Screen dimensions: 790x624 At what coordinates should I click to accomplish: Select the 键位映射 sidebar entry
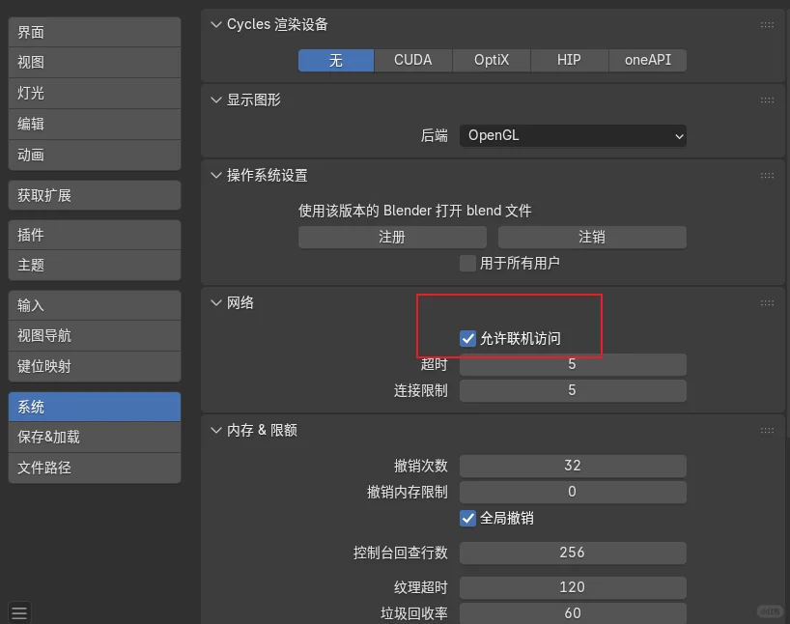coord(94,366)
